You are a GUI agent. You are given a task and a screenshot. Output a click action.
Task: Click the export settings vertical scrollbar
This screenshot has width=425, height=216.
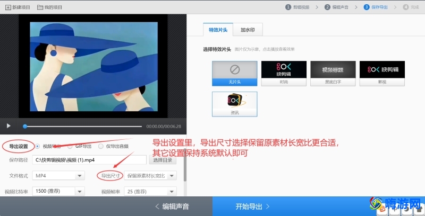pyautogui.click(x=185, y=165)
